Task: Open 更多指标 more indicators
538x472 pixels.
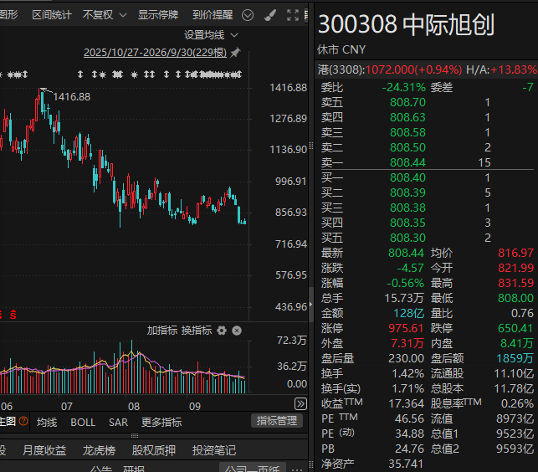Action: point(161,422)
